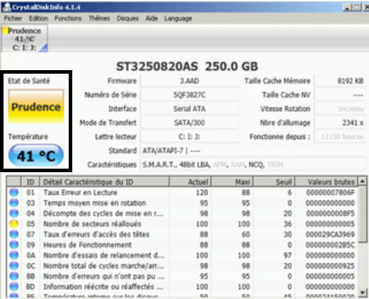Select the Information réécrite ou réaffectés row

pyautogui.click(x=182, y=286)
